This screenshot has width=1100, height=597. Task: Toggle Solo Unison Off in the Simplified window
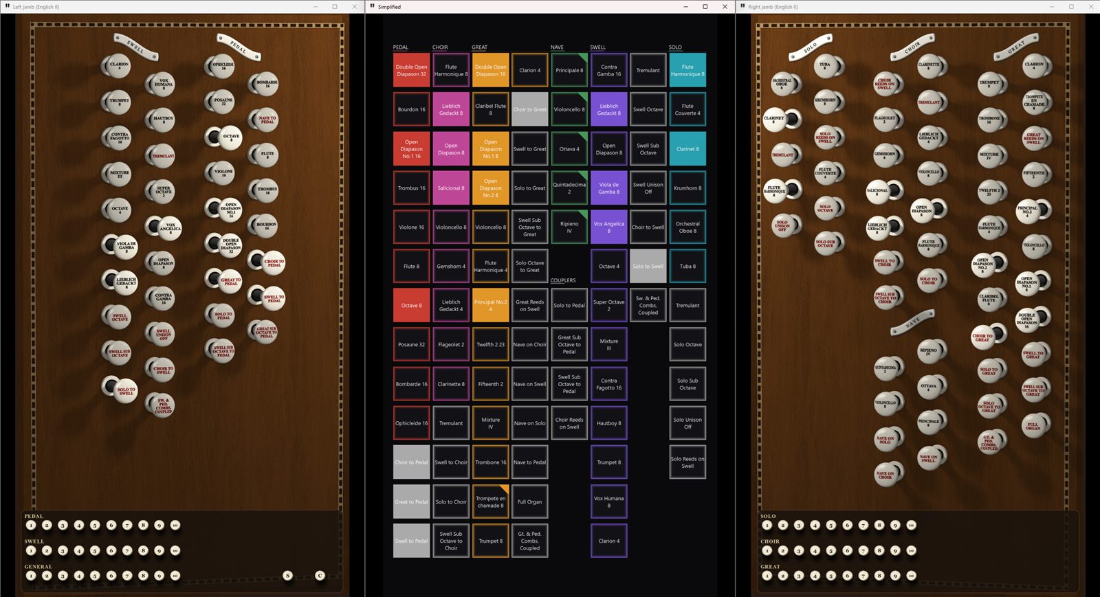tap(687, 423)
